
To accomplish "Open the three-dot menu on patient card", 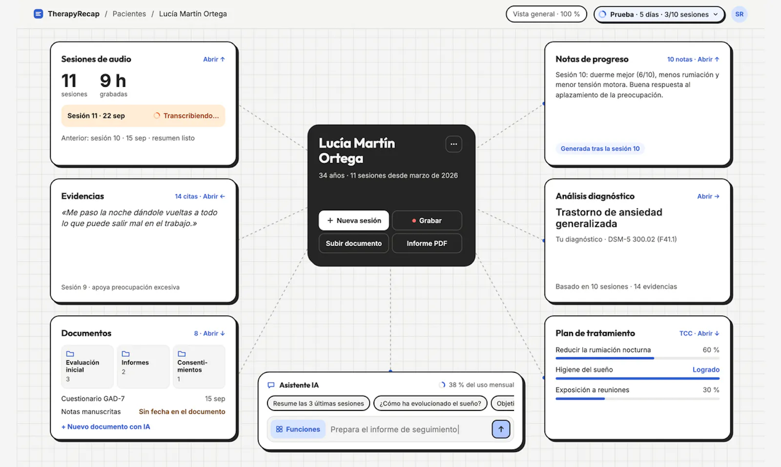I will tap(453, 144).
